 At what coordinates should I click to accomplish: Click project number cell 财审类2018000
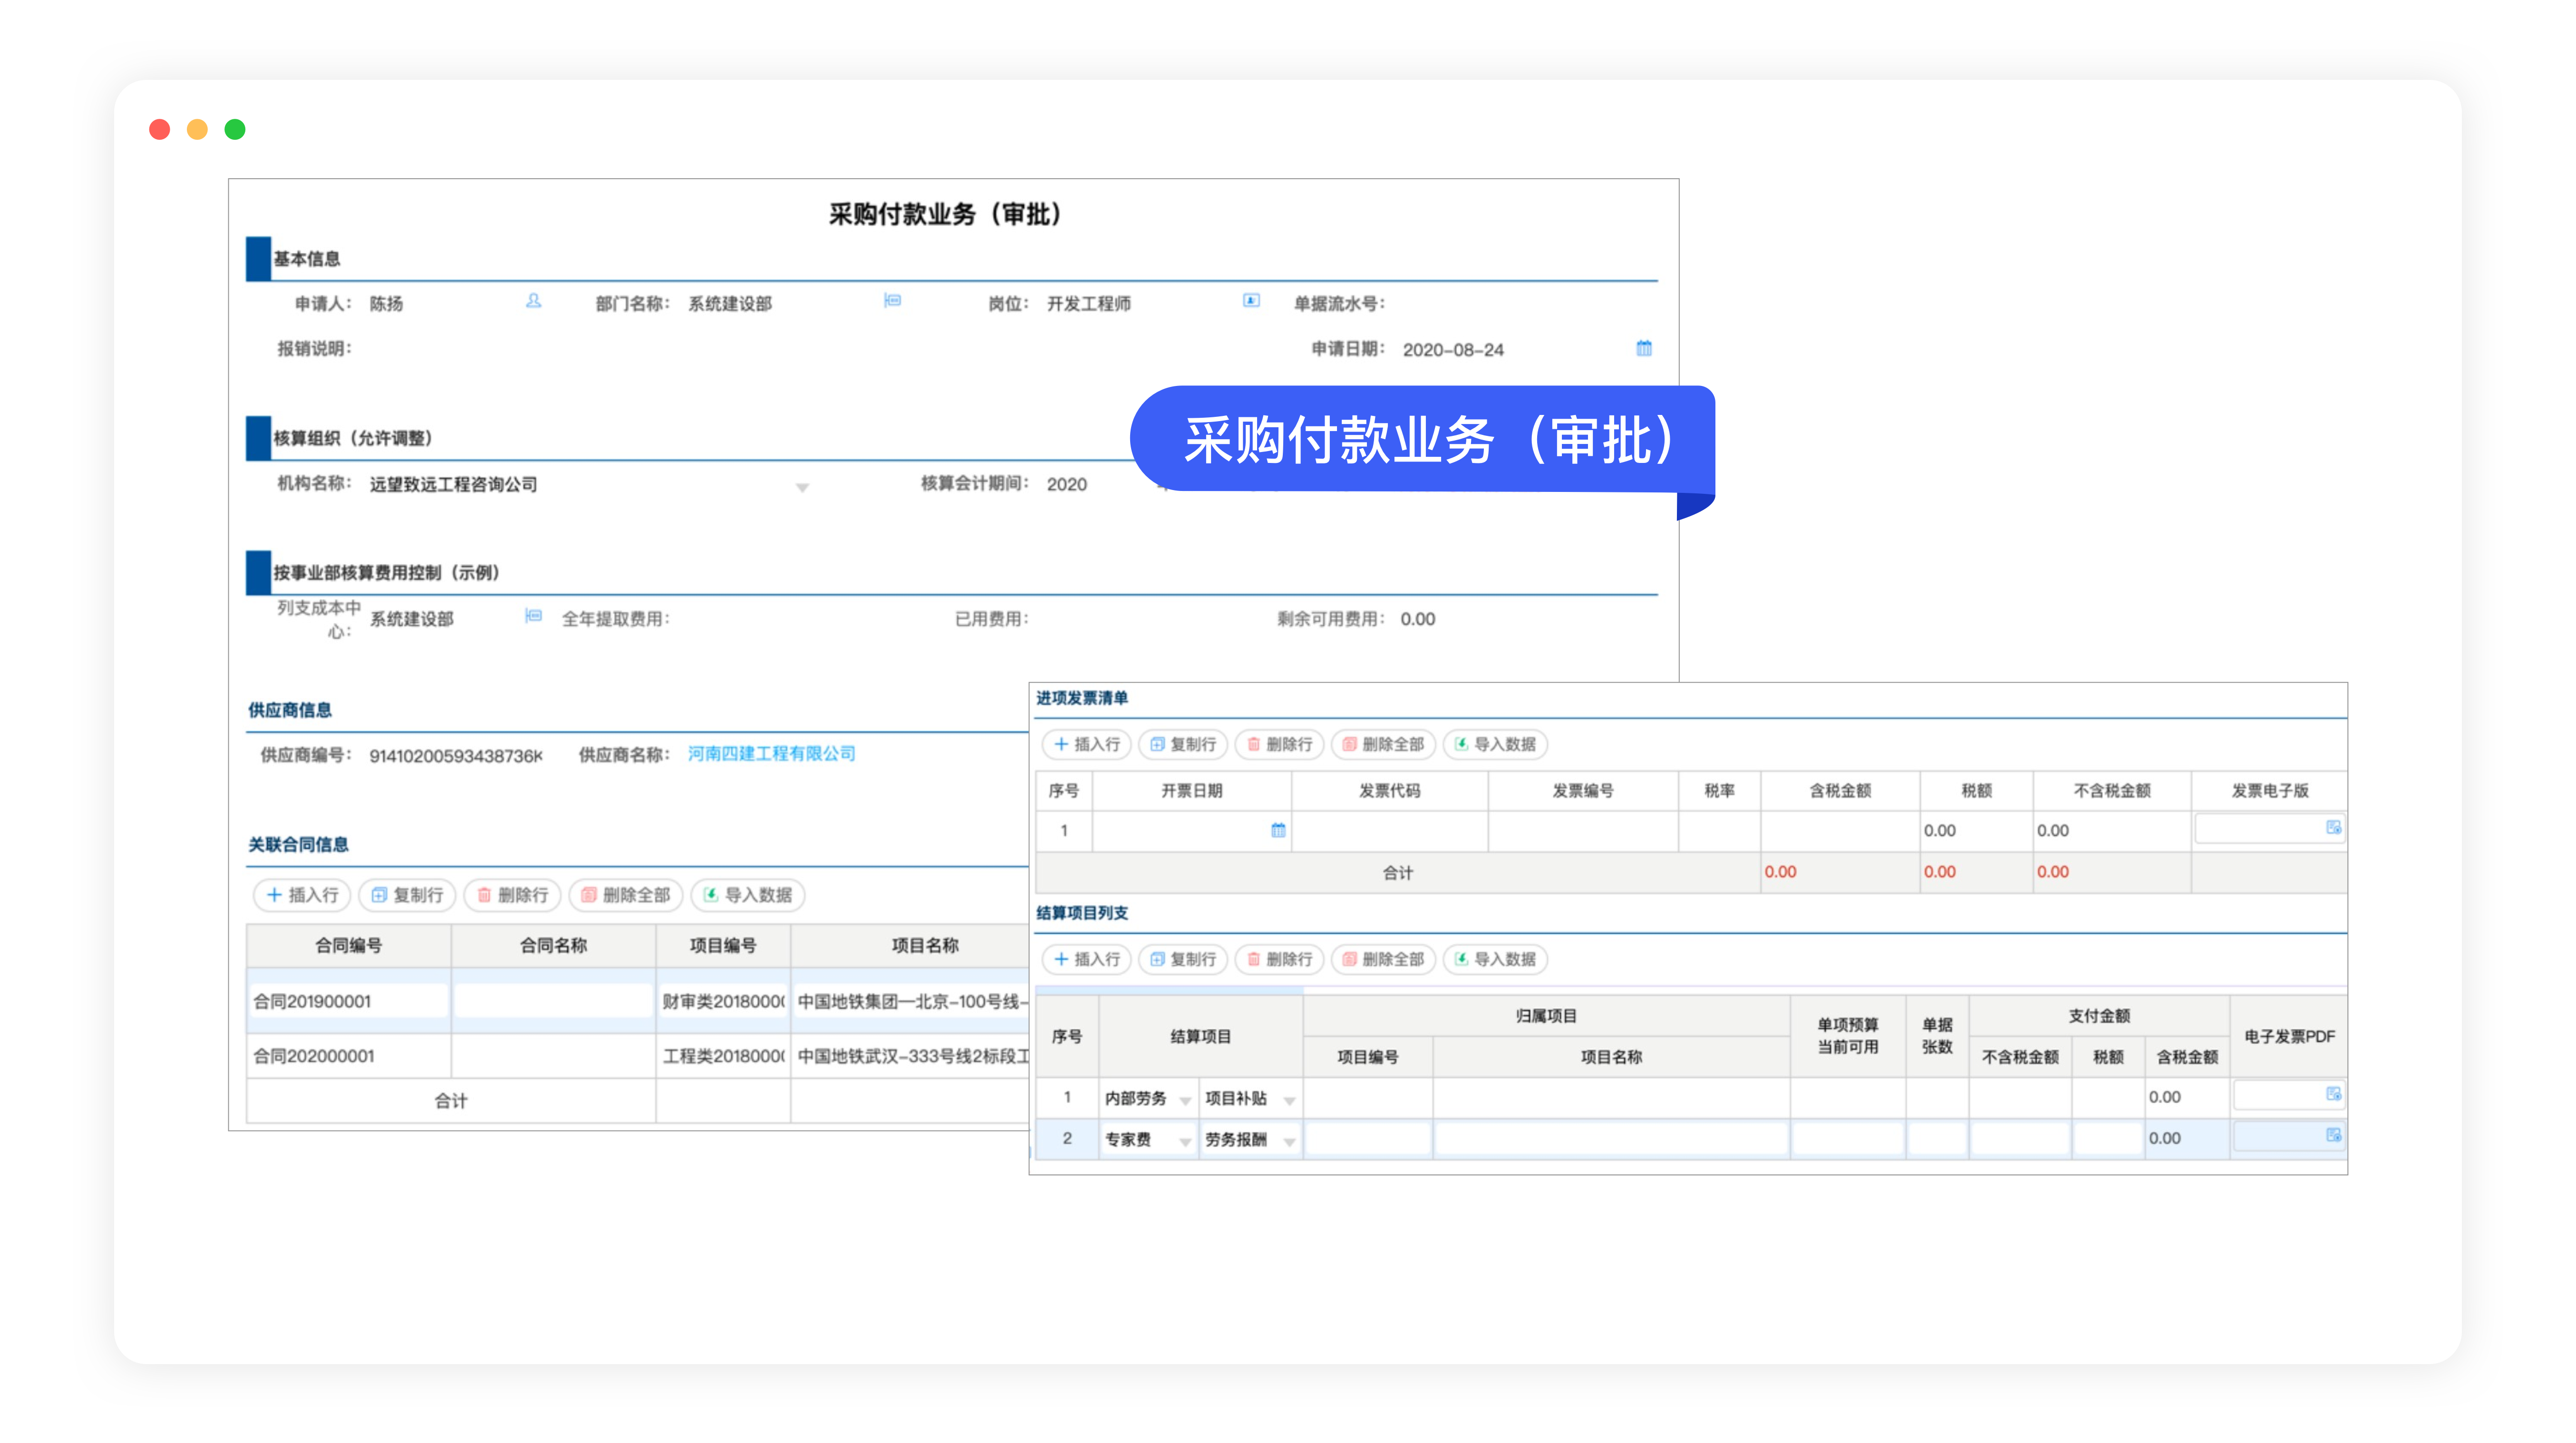pos(723,1001)
